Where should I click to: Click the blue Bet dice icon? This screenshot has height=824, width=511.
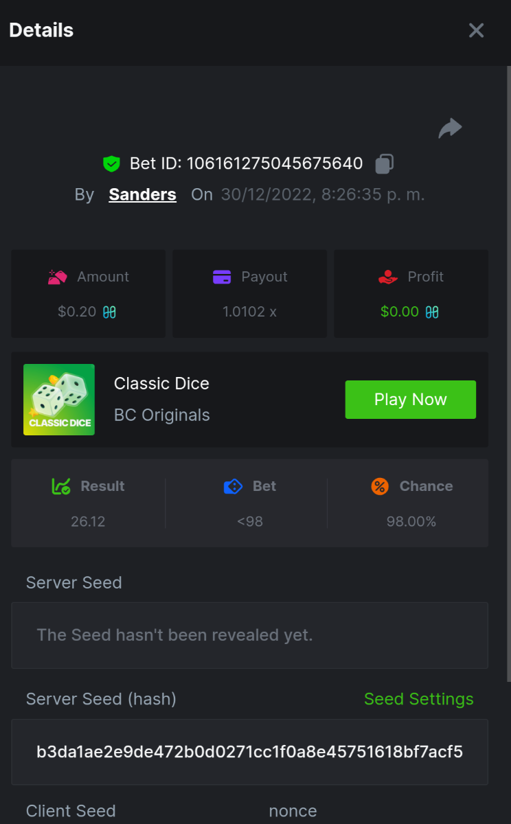[x=234, y=486]
